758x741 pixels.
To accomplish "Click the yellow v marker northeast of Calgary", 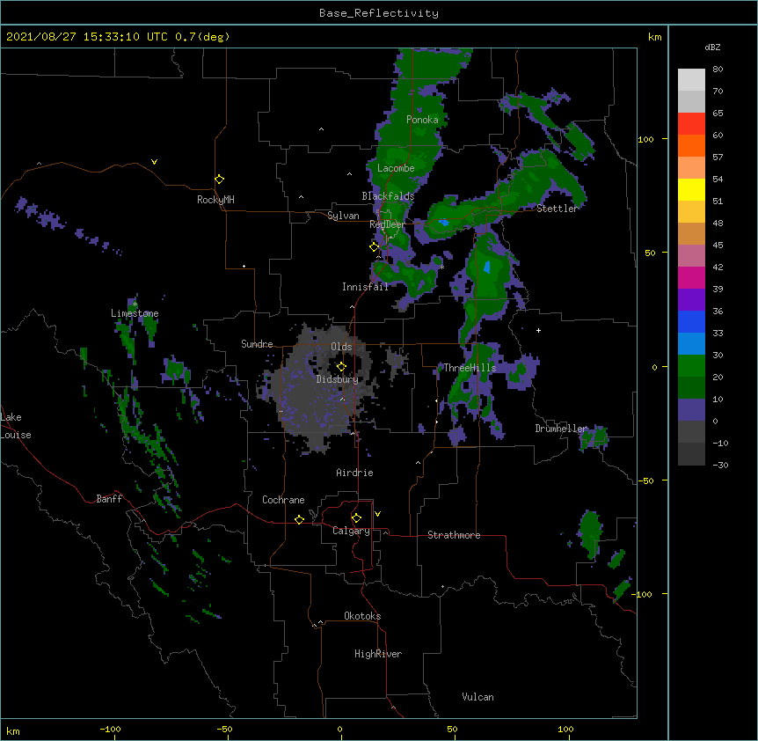I will pyautogui.click(x=377, y=514).
